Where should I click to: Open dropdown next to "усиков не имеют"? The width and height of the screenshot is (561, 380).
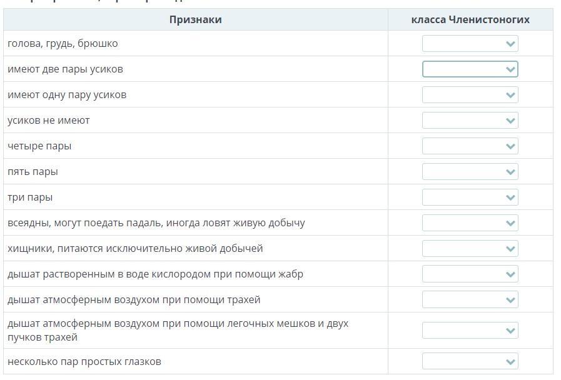[470, 121]
